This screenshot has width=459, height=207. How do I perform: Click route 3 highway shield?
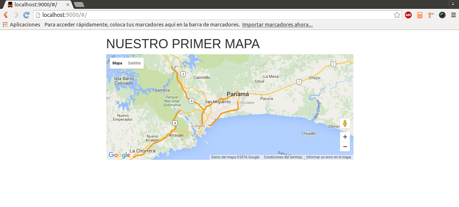[183, 74]
